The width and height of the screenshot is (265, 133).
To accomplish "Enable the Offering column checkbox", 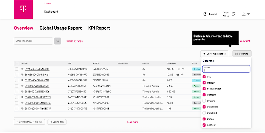I will coord(204,101).
